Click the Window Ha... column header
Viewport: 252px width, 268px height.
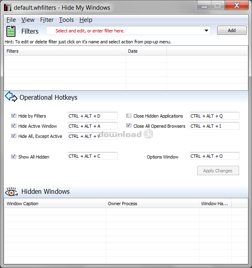coord(215,204)
